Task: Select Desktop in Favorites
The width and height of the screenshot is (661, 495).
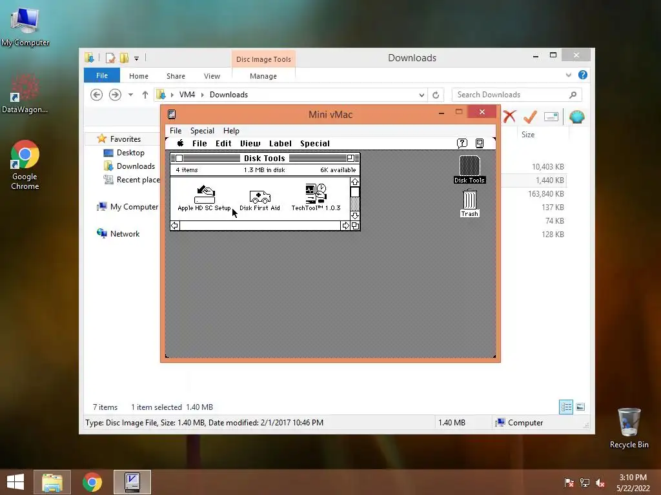Action: pos(130,152)
